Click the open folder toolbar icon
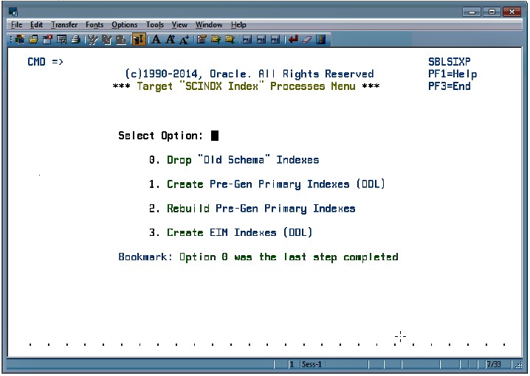 [x=33, y=40]
